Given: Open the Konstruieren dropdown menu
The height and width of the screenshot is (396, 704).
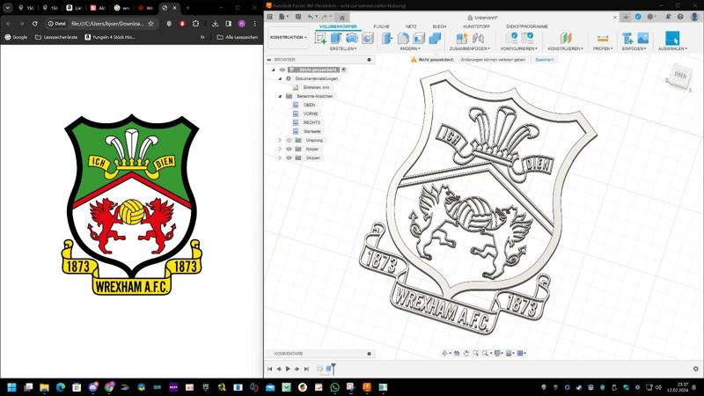Looking at the screenshot, I should point(565,48).
